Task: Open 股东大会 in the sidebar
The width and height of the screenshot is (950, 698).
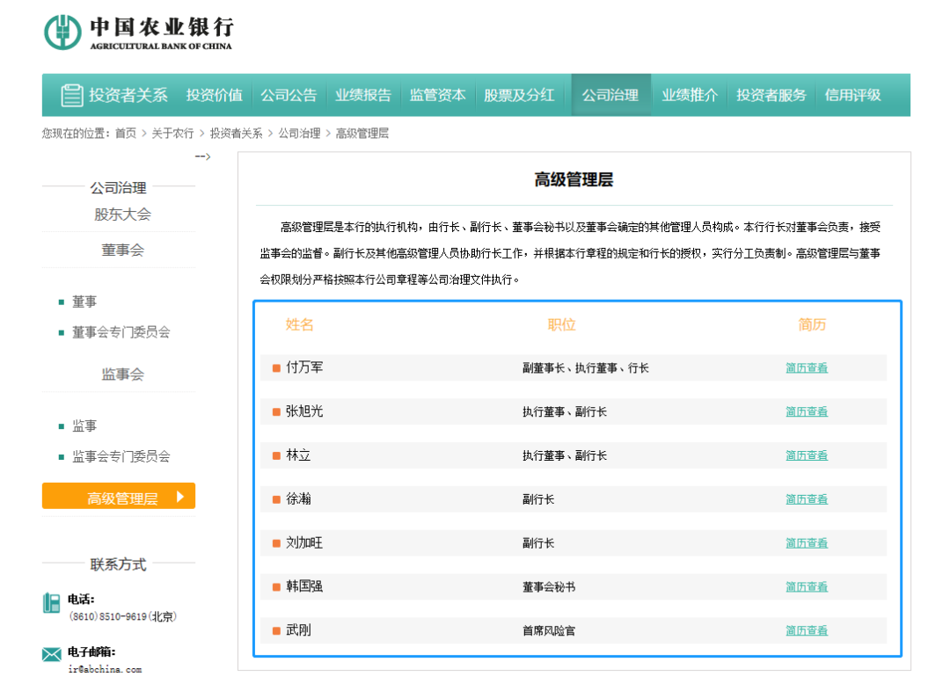Action: (x=122, y=214)
